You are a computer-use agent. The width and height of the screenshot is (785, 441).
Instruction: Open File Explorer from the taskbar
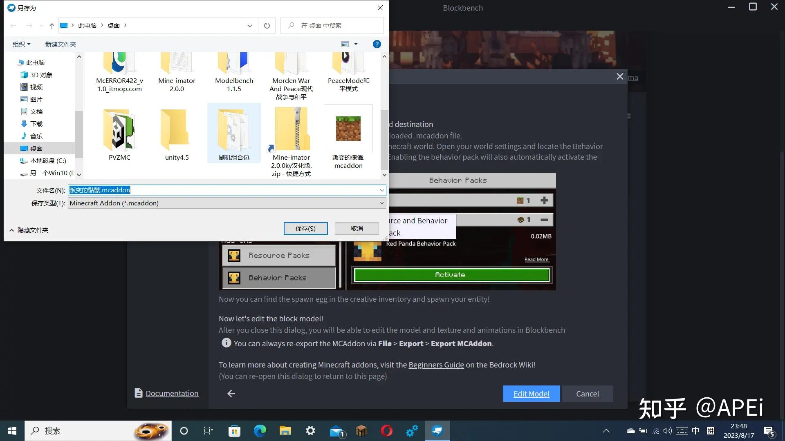285,431
